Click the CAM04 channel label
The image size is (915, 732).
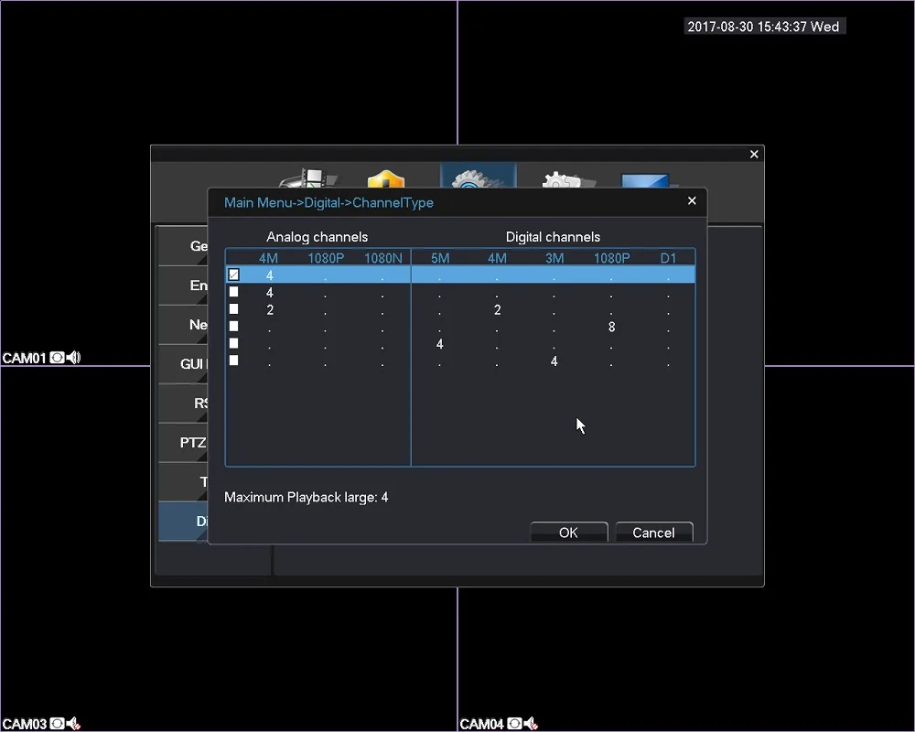coord(481,724)
